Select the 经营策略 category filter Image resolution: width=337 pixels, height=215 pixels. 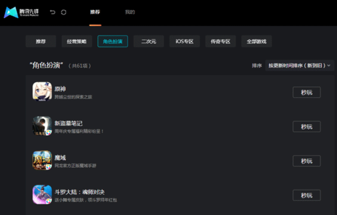77,42
